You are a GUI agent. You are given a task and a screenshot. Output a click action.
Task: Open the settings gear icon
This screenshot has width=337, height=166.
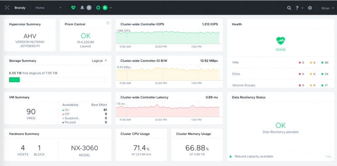tap(310, 8)
